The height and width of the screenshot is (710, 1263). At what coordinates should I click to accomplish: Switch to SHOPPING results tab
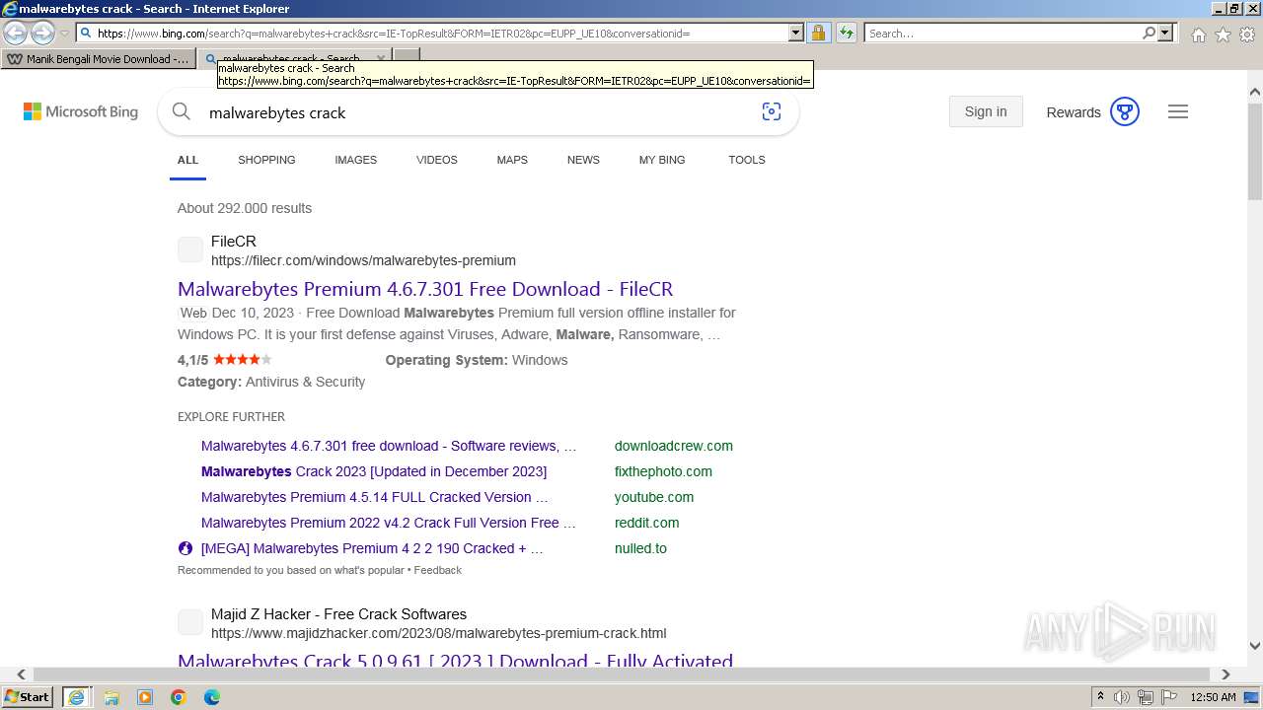coord(266,160)
